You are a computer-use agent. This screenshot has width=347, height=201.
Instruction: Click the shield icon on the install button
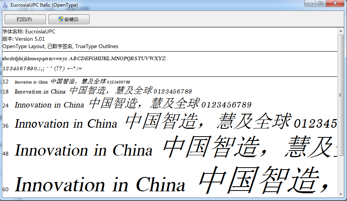point(61,19)
